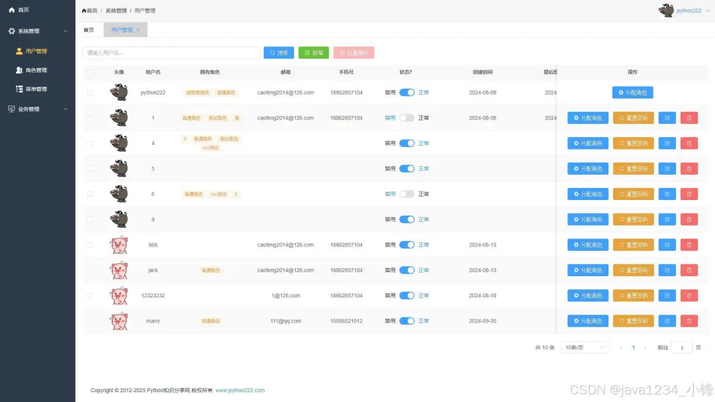
Task: Click 分配角色 for user marry
Action: [587, 321]
